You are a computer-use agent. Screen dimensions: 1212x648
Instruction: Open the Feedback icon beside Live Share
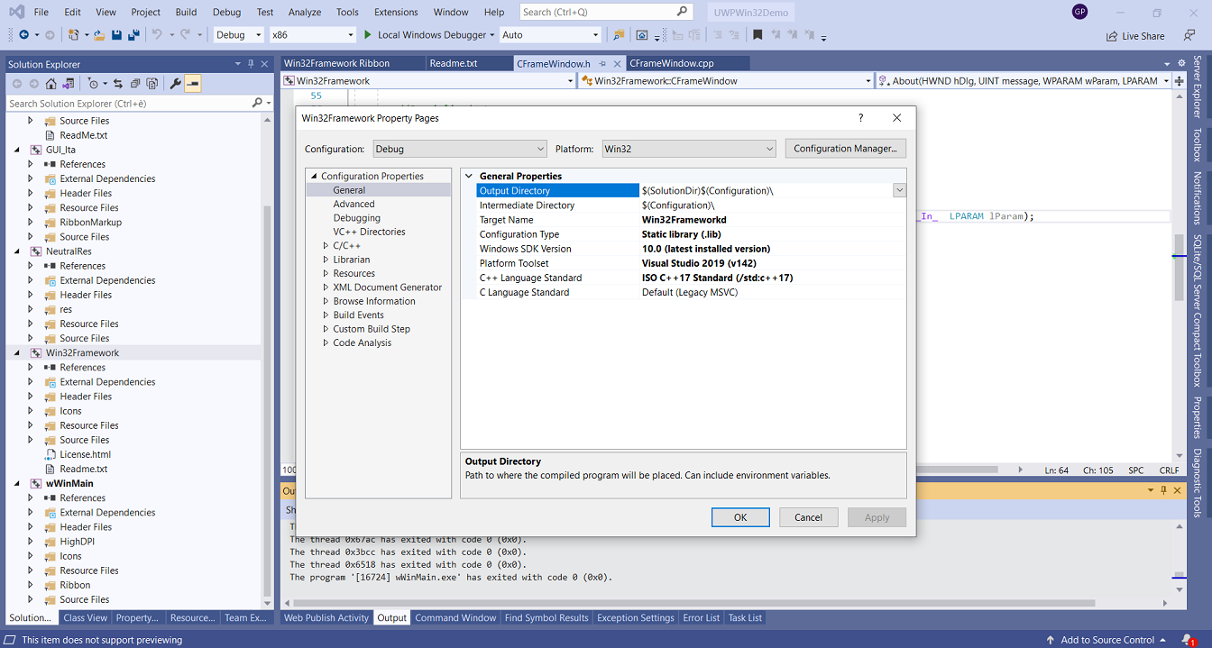pos(1190,36)
